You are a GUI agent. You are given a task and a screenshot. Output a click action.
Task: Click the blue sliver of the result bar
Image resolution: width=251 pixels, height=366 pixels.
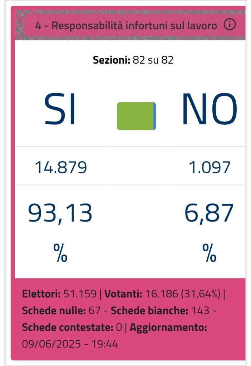click(x=154, y=116)
